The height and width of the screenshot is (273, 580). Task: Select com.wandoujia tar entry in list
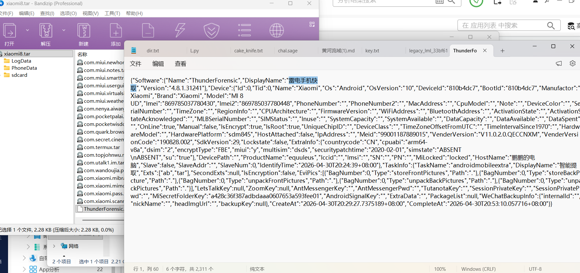point(101,171)
